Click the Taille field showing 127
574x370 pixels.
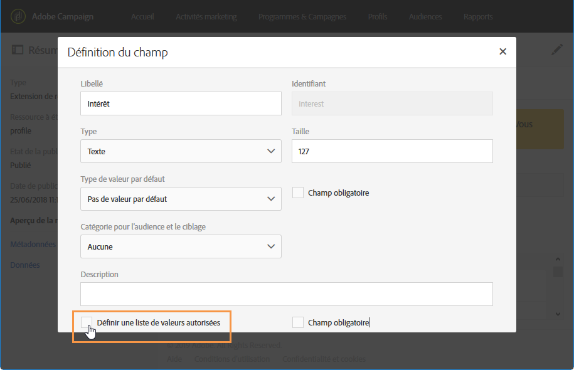pos(392,151)
